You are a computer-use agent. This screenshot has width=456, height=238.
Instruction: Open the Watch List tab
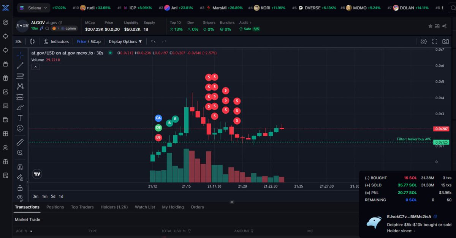145,207
